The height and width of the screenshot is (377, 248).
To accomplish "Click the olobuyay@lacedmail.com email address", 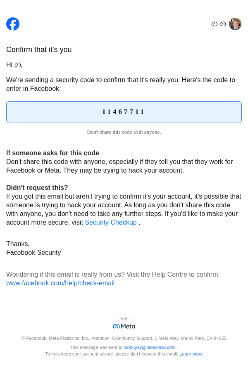I will tap(150, 347).
